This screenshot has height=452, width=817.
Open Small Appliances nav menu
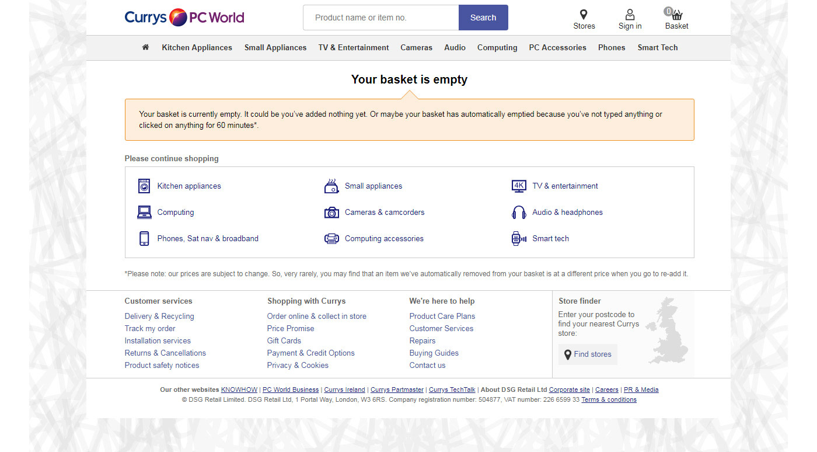click(275, 48)
